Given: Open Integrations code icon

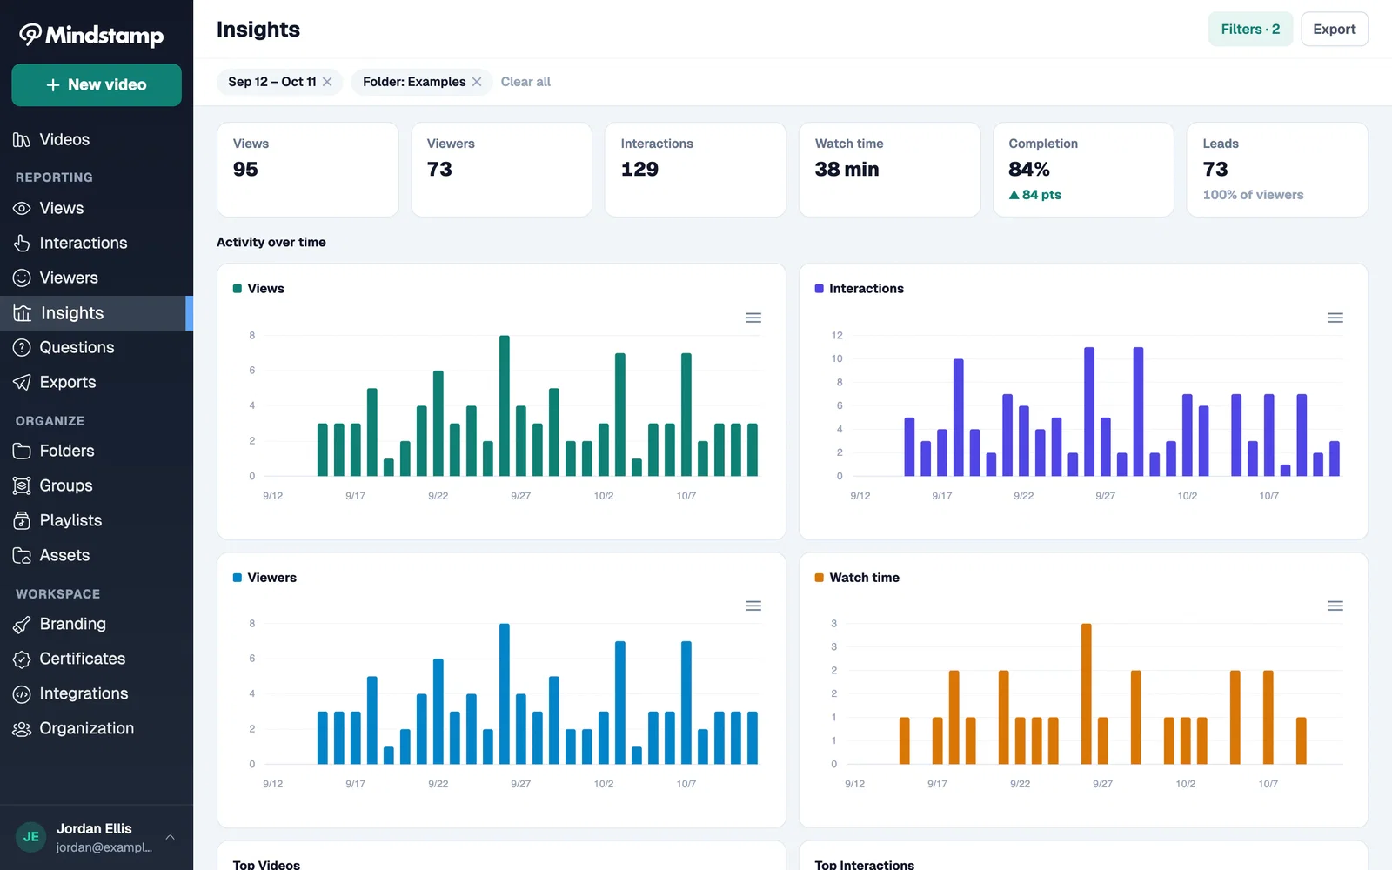Looking at the screenshot, I should click(x=22, y=694).
